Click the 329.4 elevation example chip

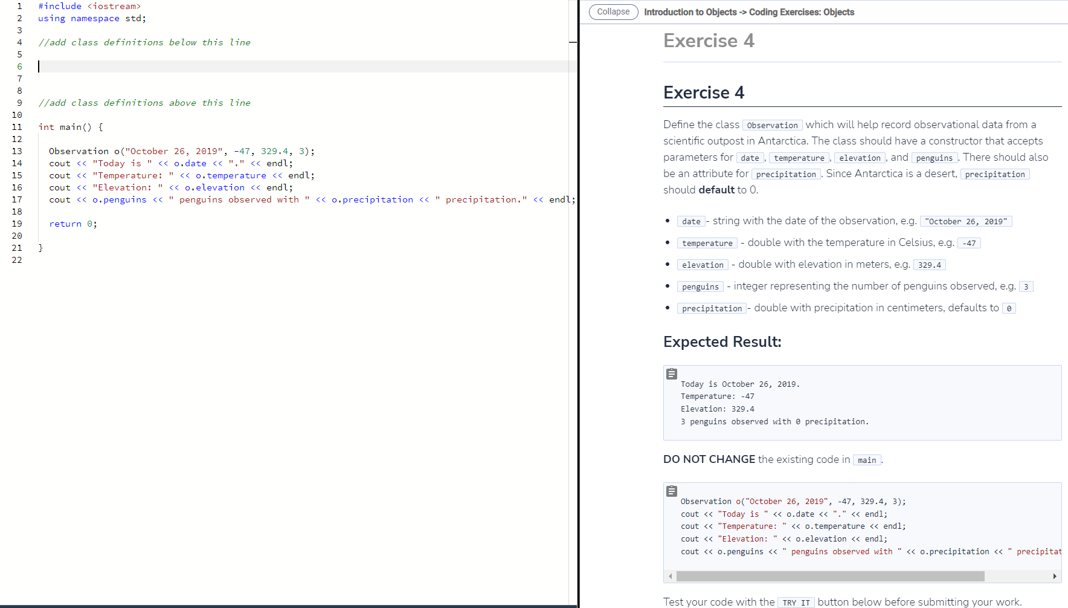point(929,265)
